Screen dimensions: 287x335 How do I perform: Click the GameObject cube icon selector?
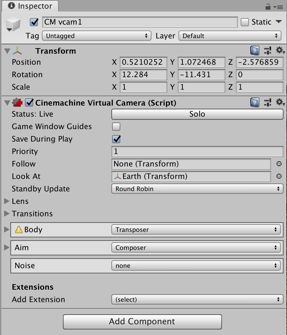[13, 25]
